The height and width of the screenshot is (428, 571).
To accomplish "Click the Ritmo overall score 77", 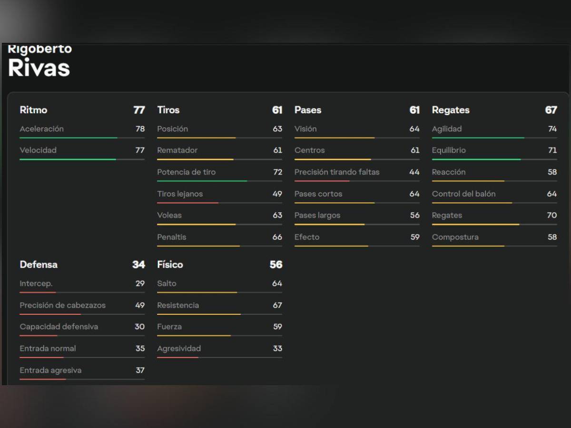I will click(x=139, y=110).
